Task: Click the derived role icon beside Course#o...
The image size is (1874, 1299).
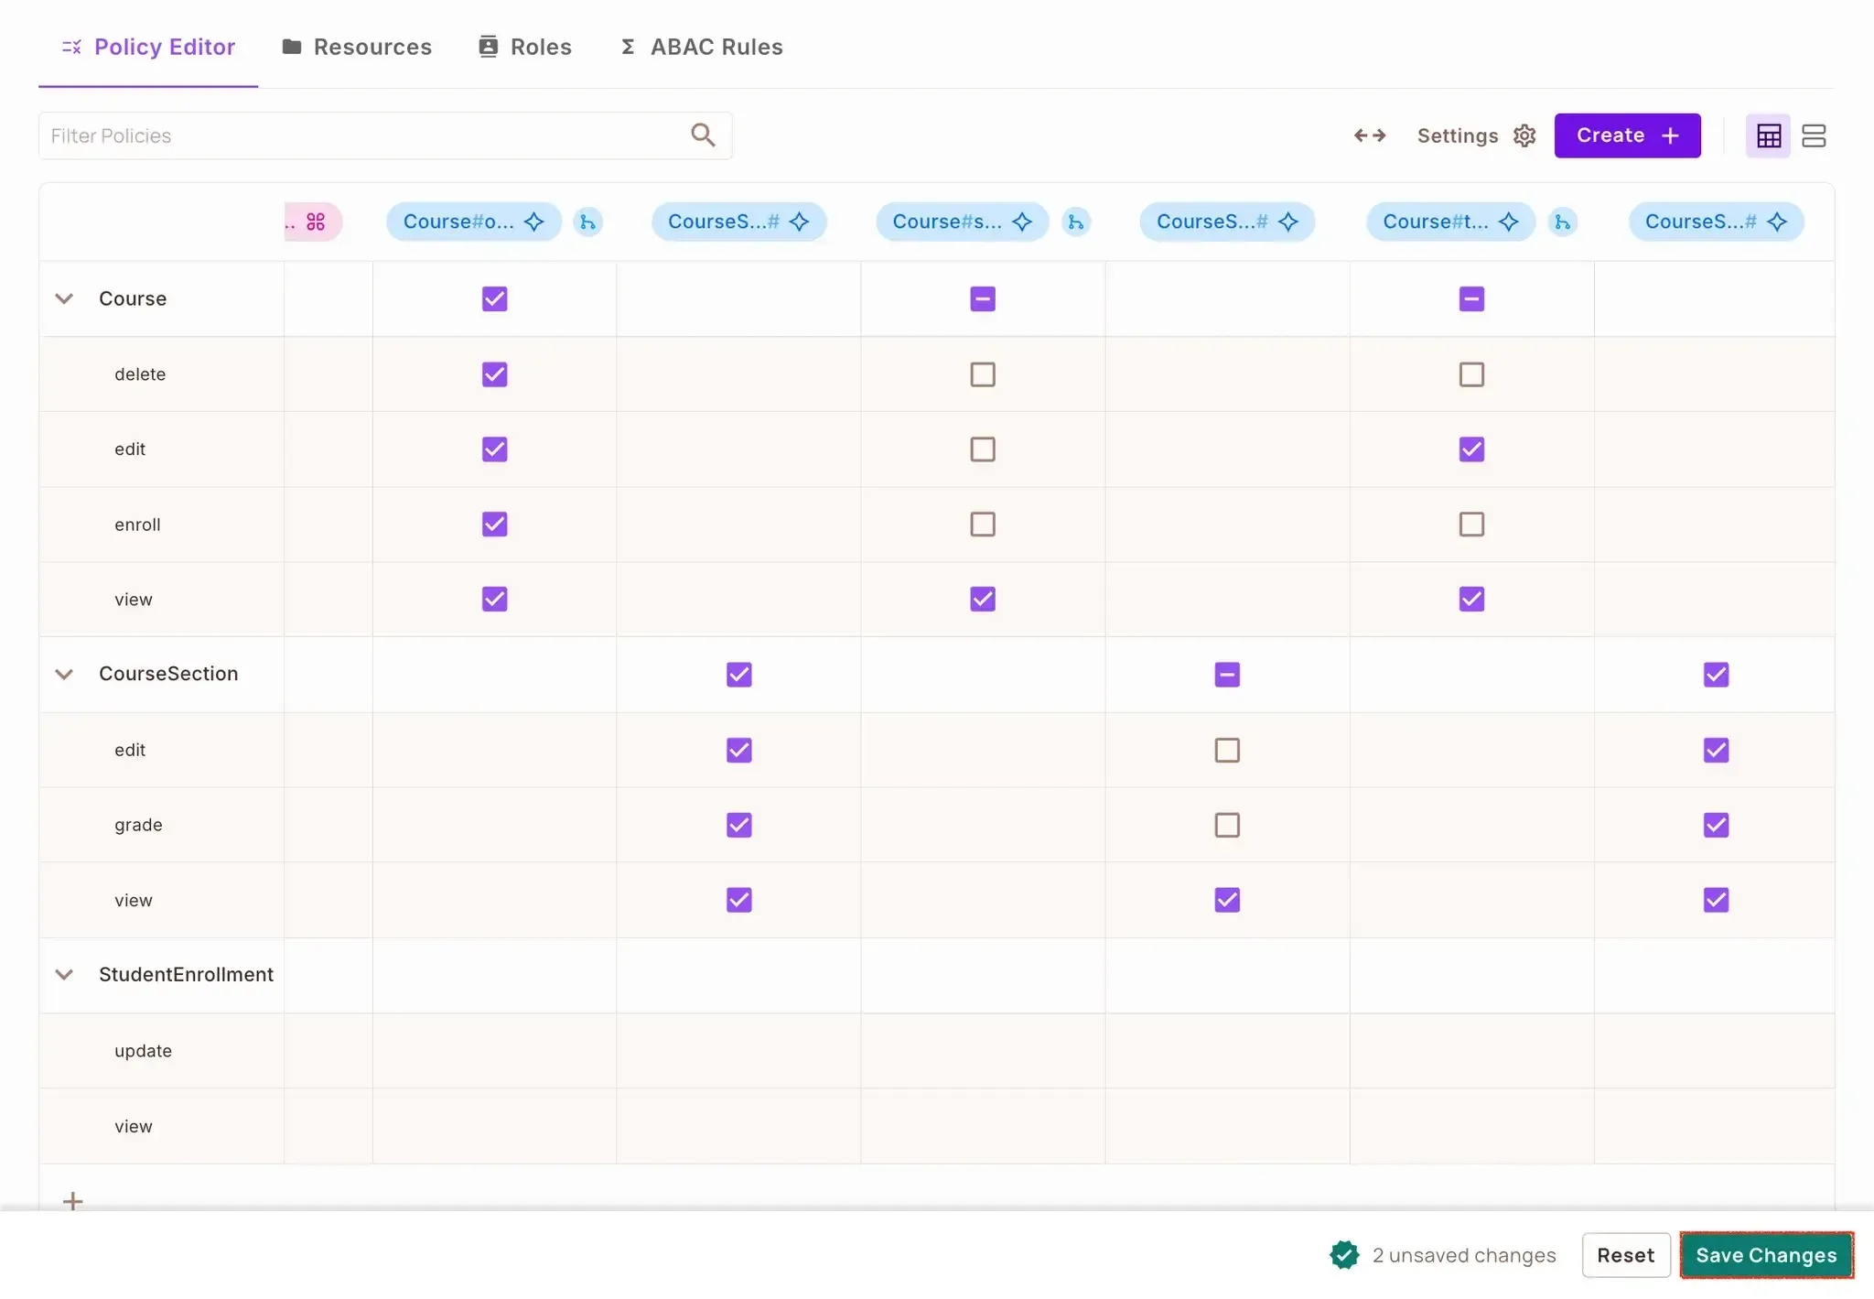Action: 587,222
